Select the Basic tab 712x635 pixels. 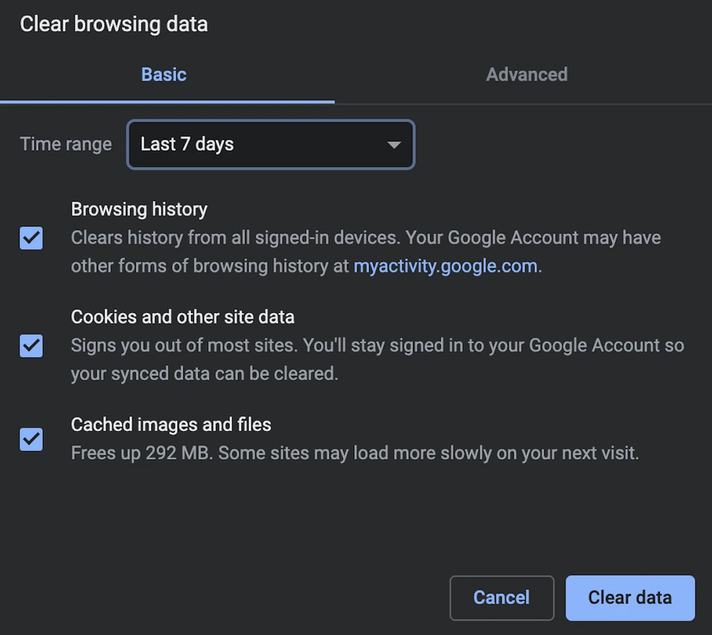(x=164, y=74)
